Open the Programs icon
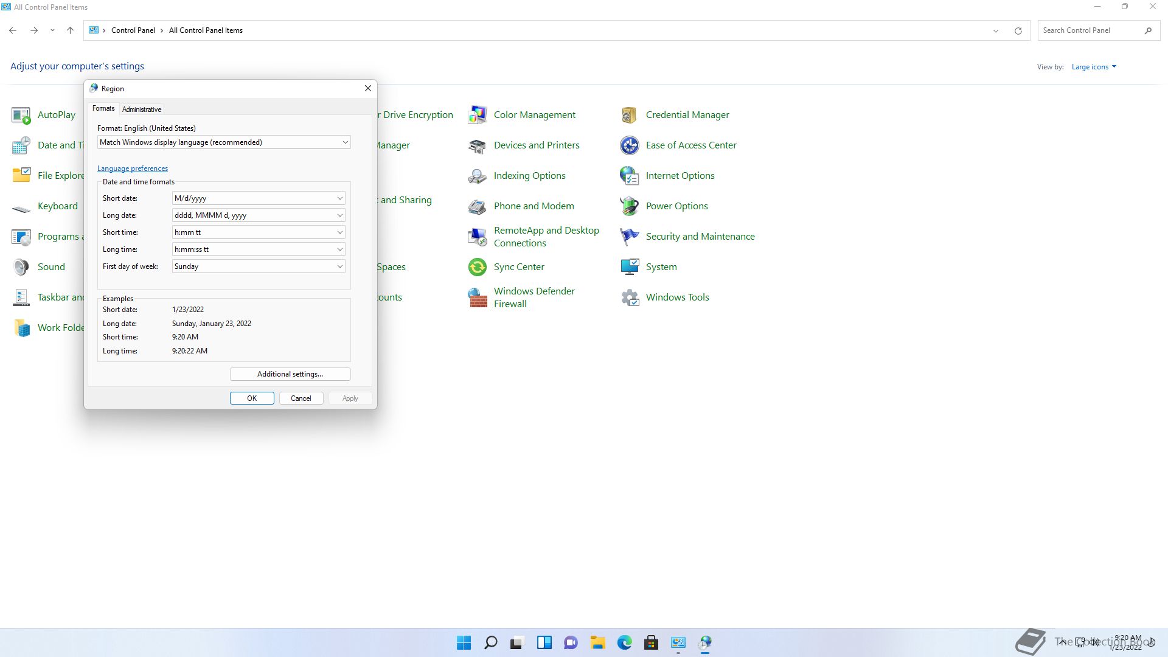The width and height of the screenshot is (1168, 657). tap(21, 237)
